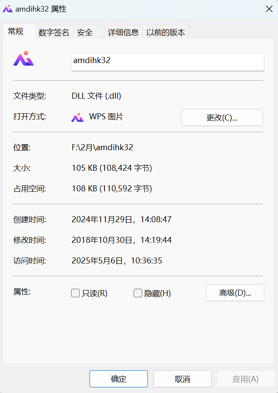Enable the 只读(R) checkbox

click(75, 293)
